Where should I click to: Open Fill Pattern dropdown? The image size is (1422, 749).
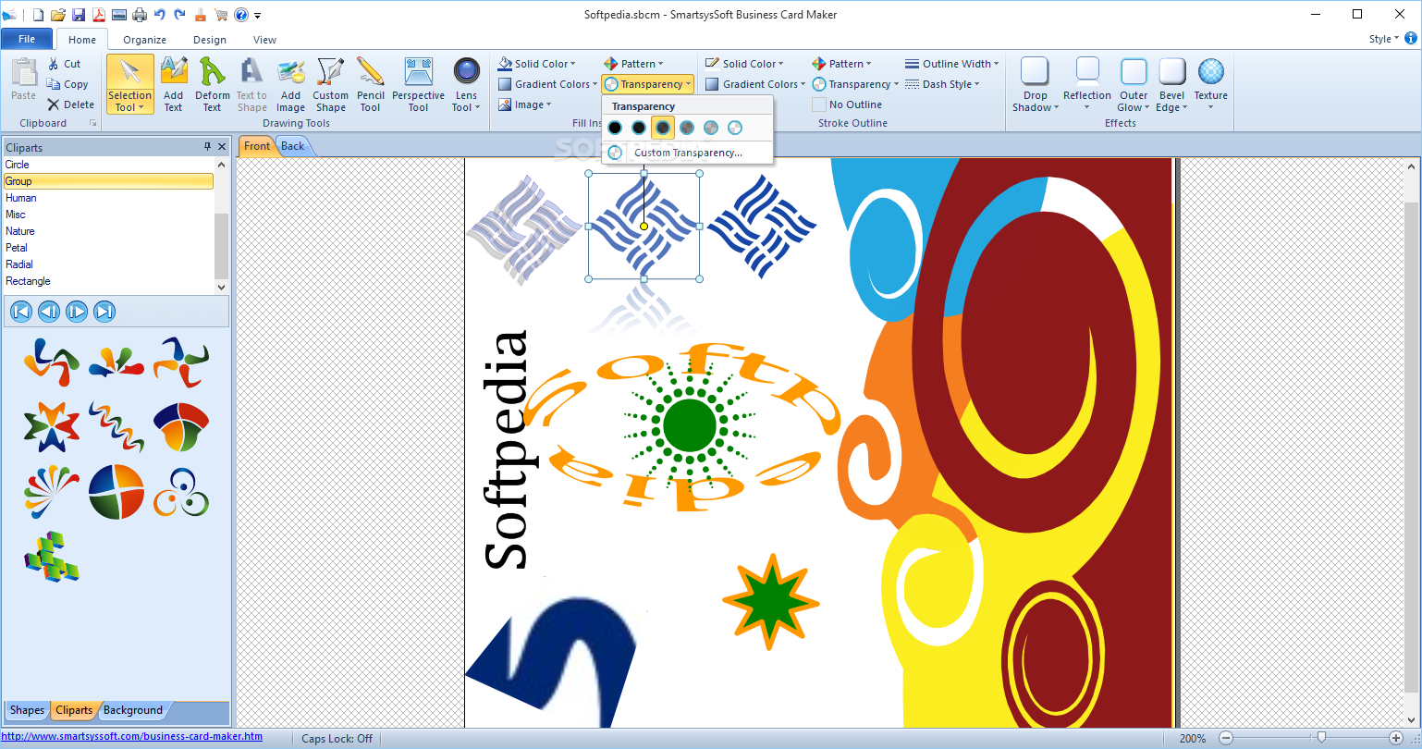[x=634, y=64]
